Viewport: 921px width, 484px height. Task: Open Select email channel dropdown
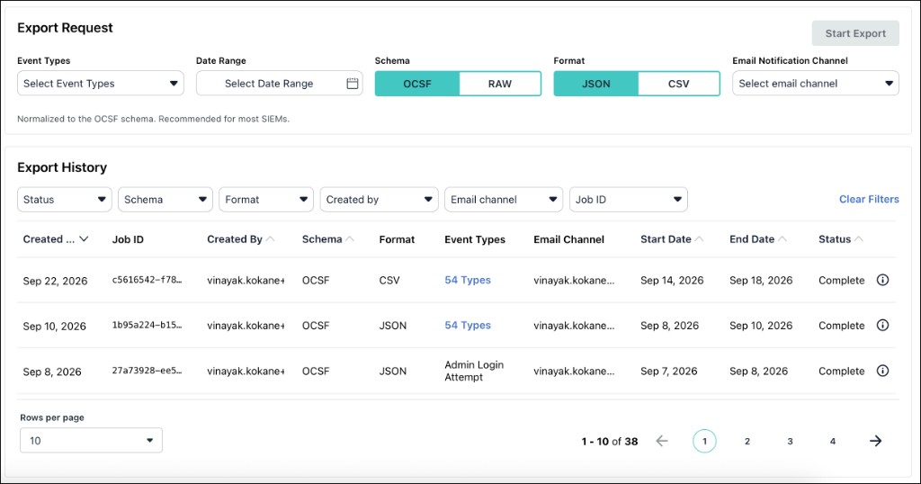coord(815,84)
